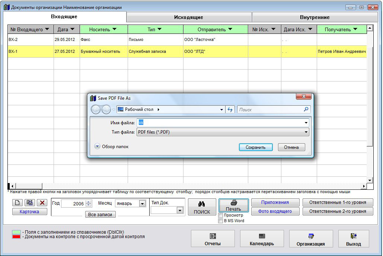This screenshot has width=383, height=256.
Task: Open the Тип Док. dropdown
Action: (180, 210)
